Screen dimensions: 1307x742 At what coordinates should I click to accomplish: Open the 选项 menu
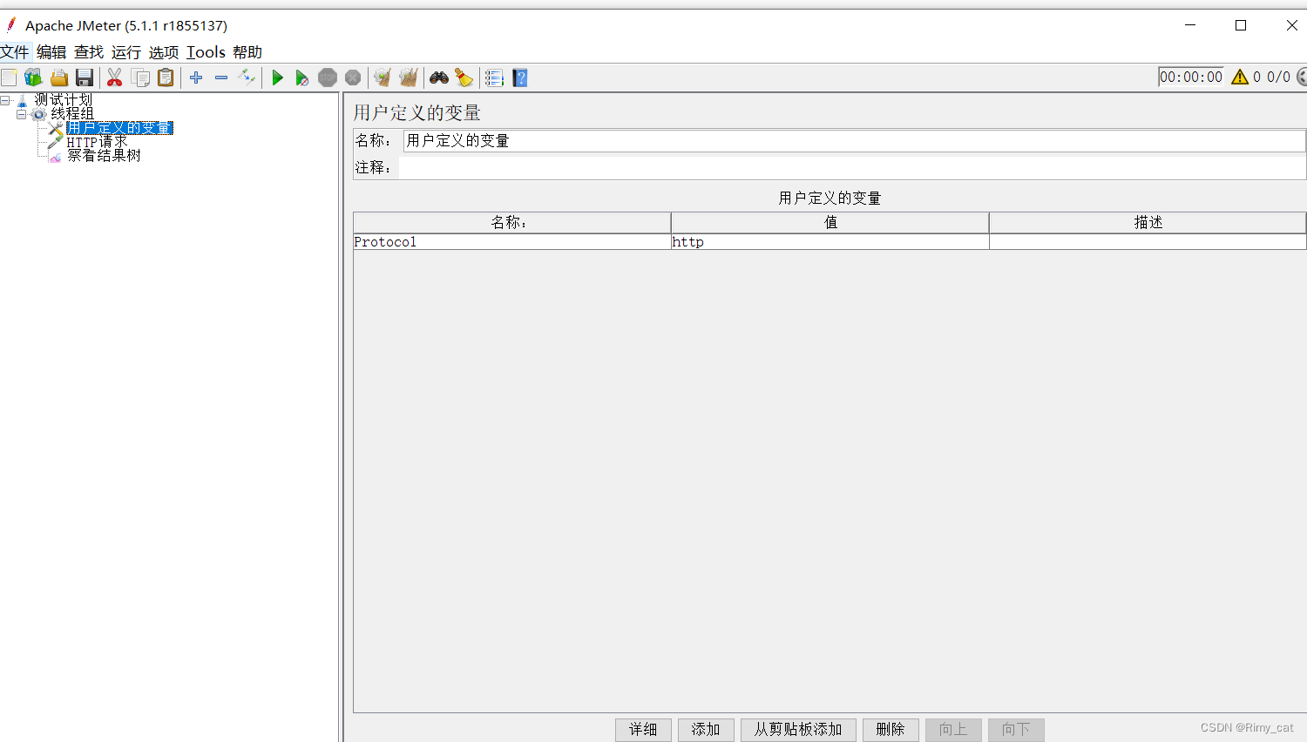click(x=164, y=52)
